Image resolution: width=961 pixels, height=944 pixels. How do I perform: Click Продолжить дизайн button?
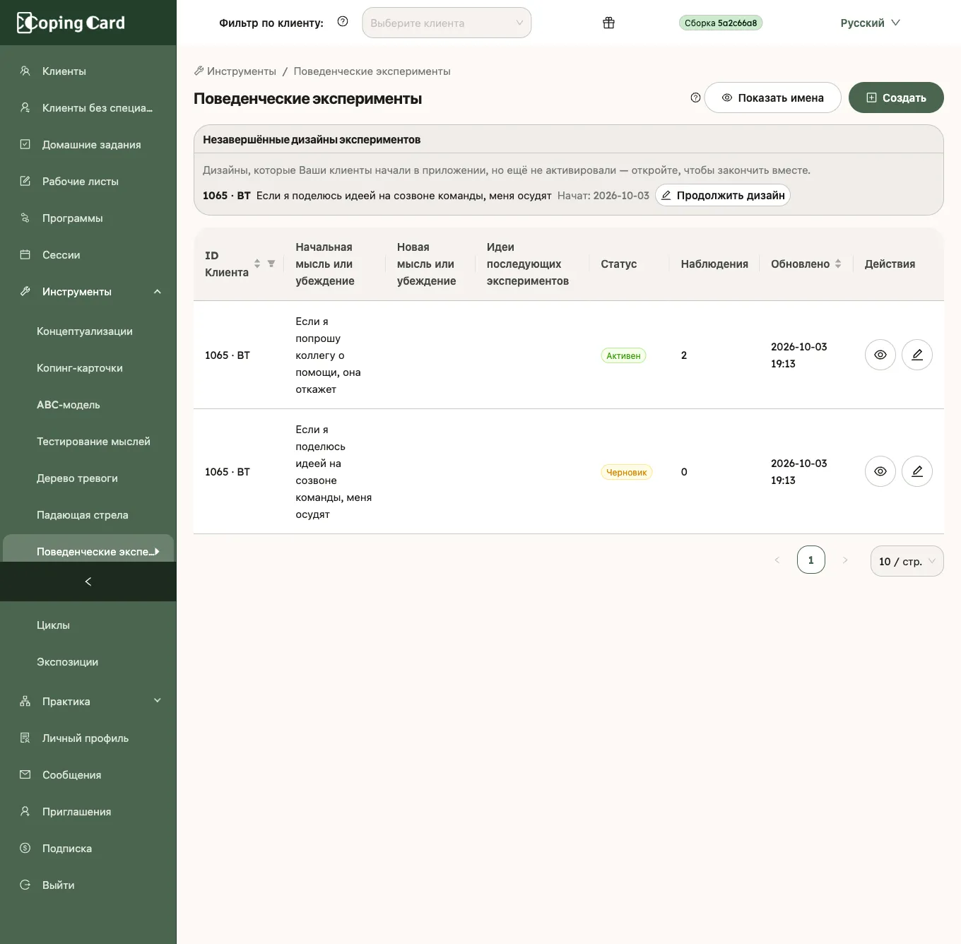[x=723, y=195]
